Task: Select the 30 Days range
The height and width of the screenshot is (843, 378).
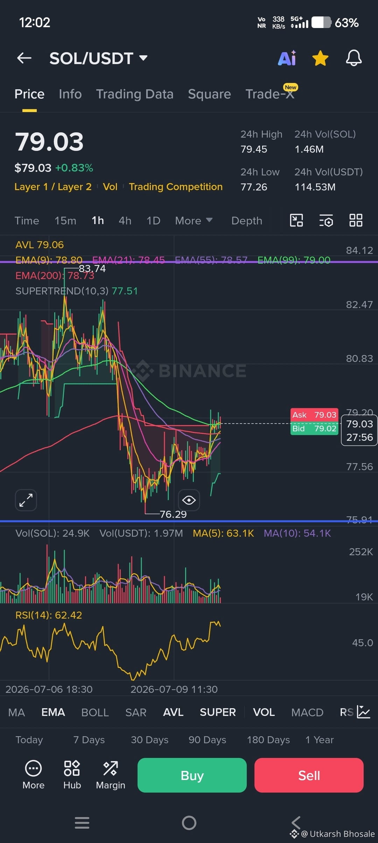Action: [x=149, y=740]
